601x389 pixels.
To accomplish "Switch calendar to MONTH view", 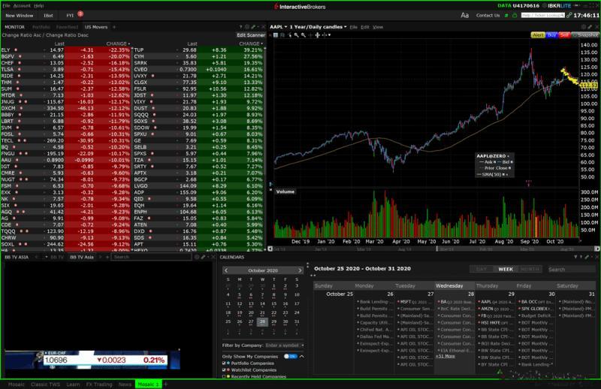I will (x=530, y=270).
